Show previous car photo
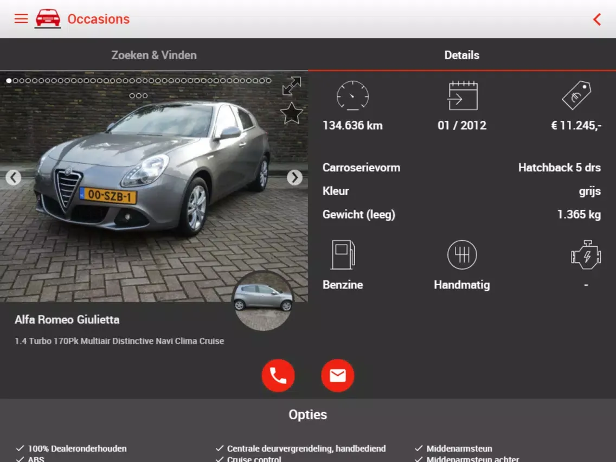This screenshot has width=616, height=462. tap(14, 177)
